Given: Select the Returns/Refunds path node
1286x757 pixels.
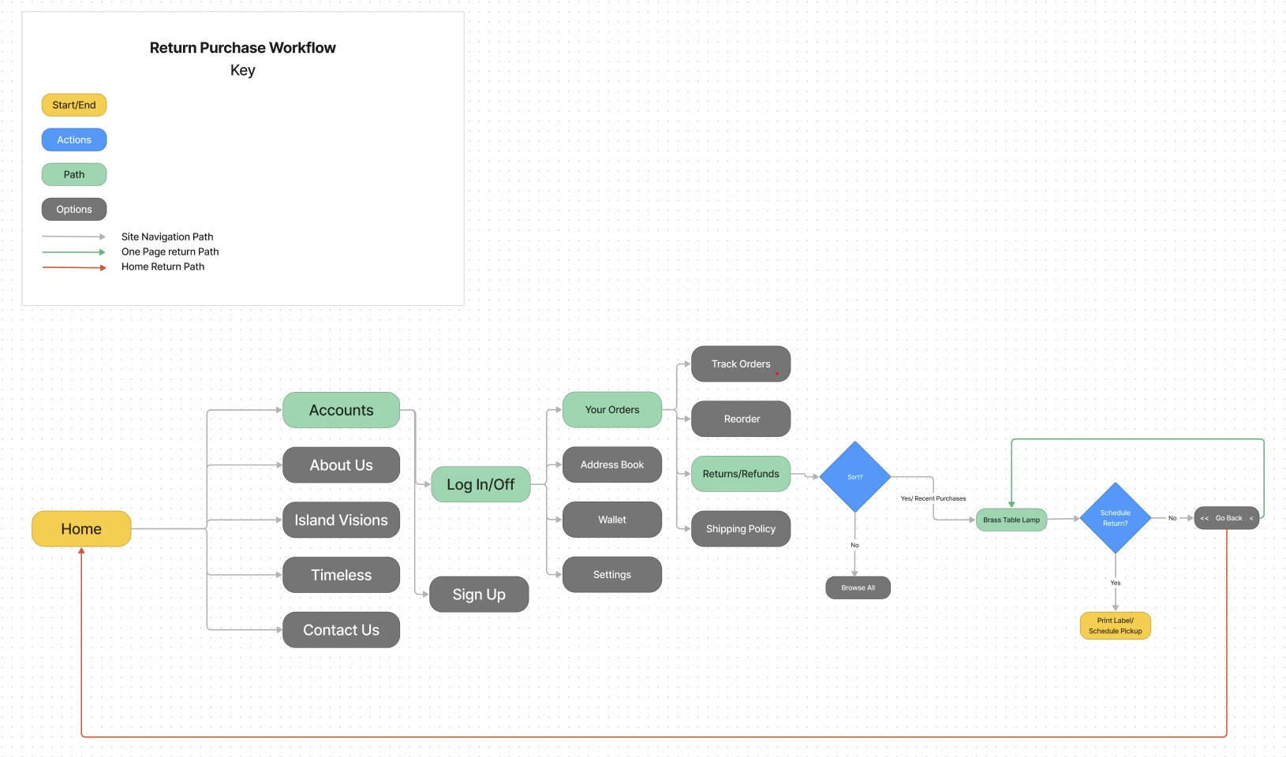Looking at the screenshot, I should [741, 474].
